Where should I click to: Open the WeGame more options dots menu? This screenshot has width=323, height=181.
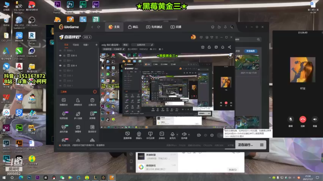246,27
